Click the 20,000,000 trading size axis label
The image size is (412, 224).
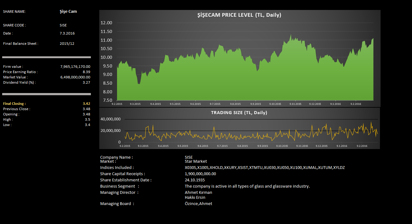click(x=110, y=131)
